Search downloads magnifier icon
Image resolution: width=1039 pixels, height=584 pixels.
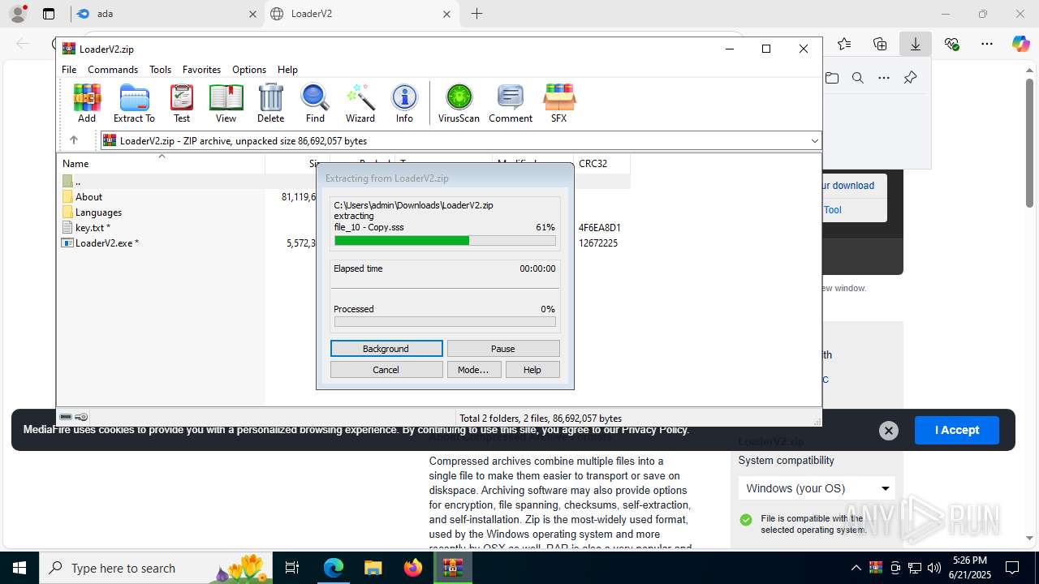[857, 78]
